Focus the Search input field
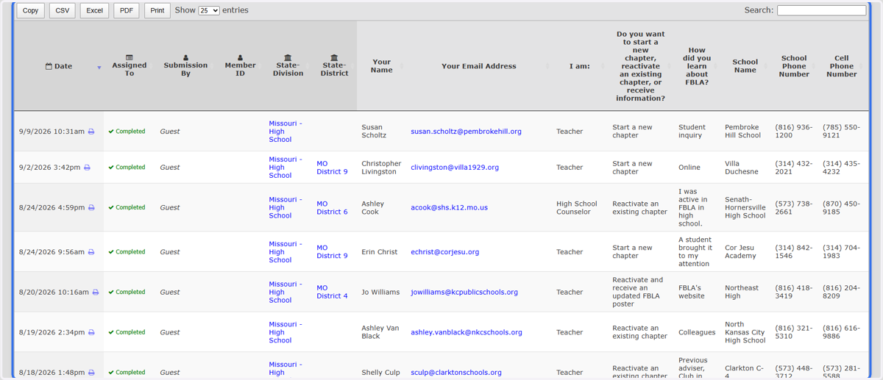This screenshot has height=380, width=883. [x=821, y=10]
